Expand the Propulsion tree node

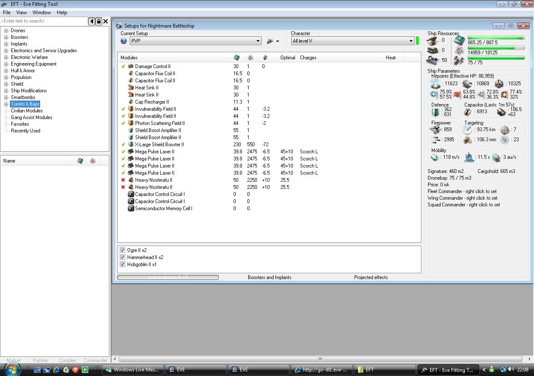click(6, 77)
